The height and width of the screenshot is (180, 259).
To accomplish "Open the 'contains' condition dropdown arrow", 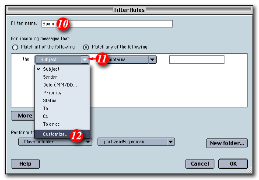I will (152, 59).
